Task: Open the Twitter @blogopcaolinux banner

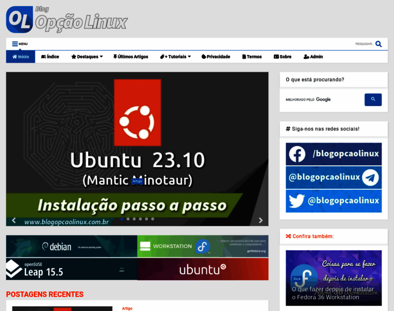Action: (x=334, y=201)
